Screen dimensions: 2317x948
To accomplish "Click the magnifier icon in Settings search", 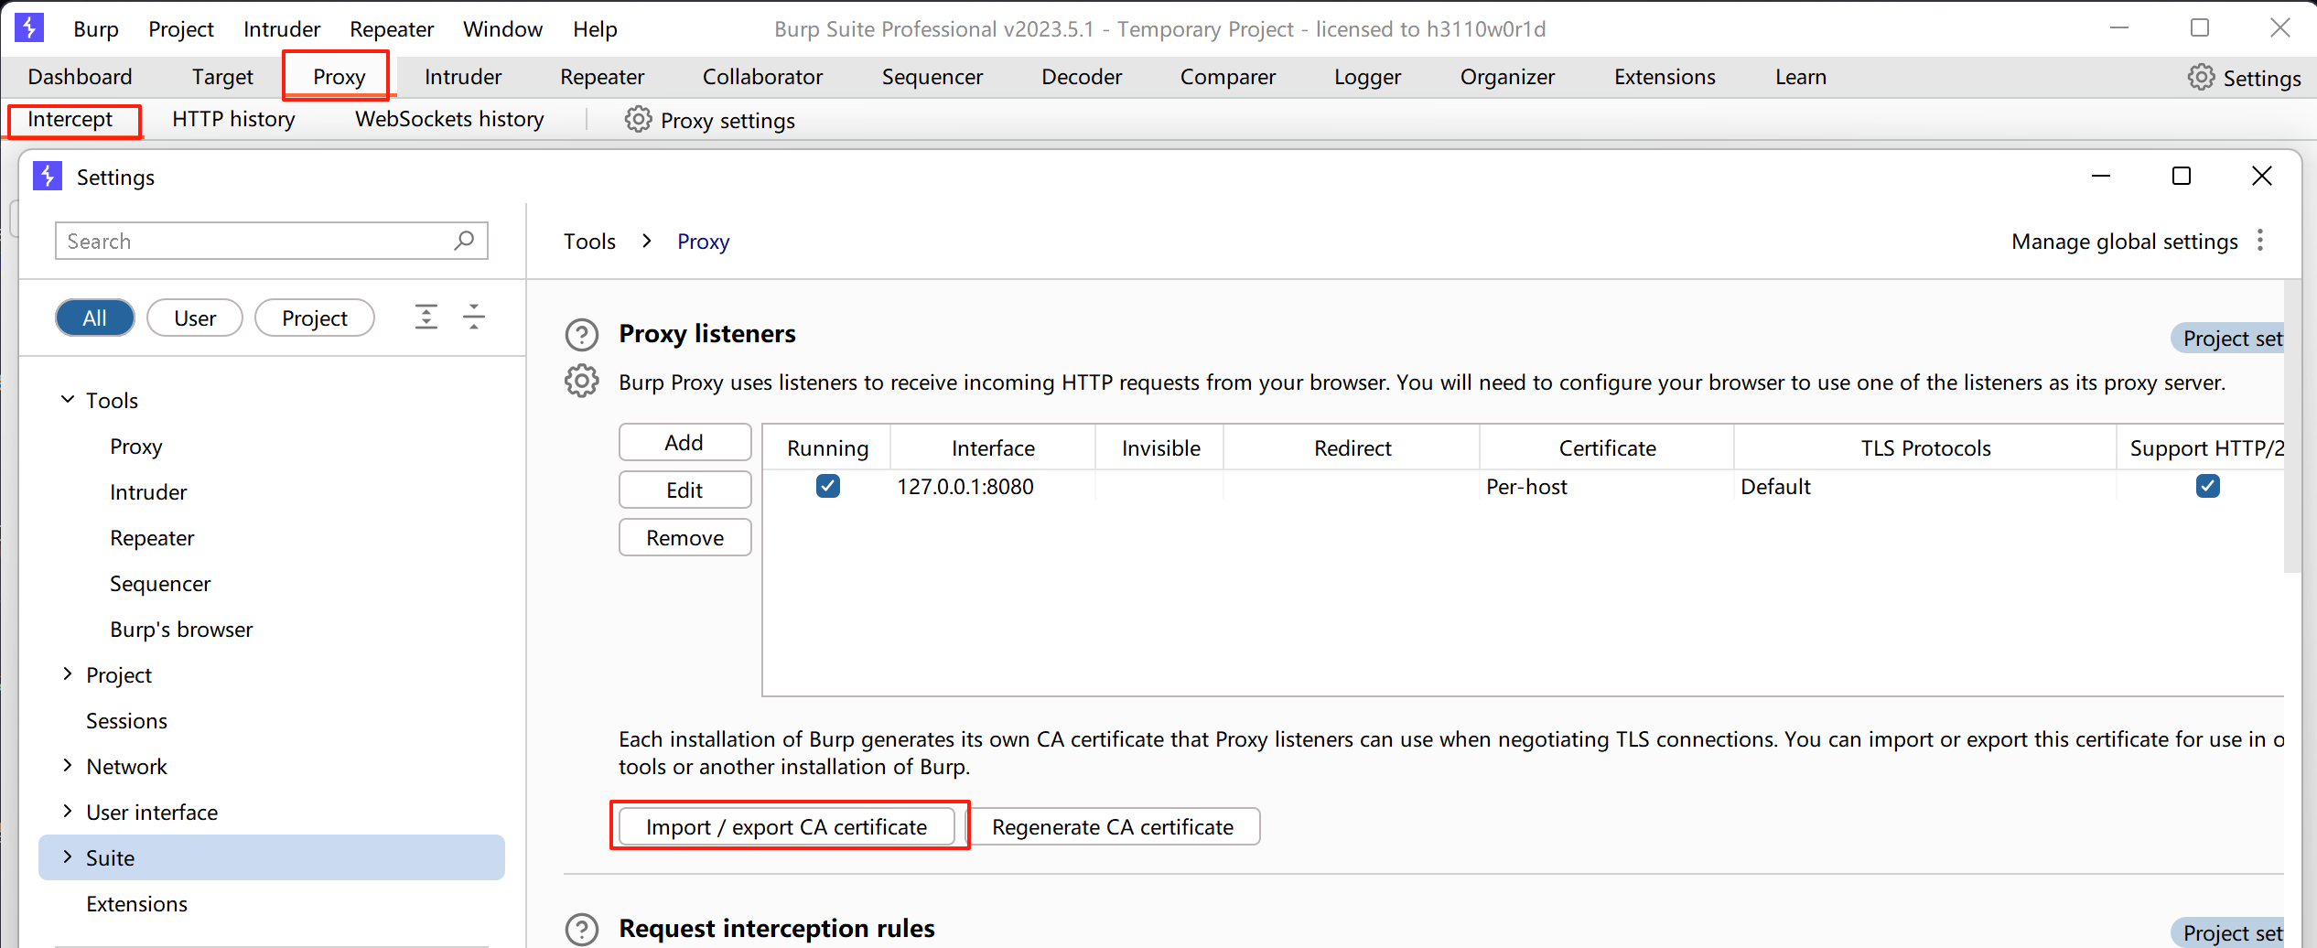I will click(464, 241).
